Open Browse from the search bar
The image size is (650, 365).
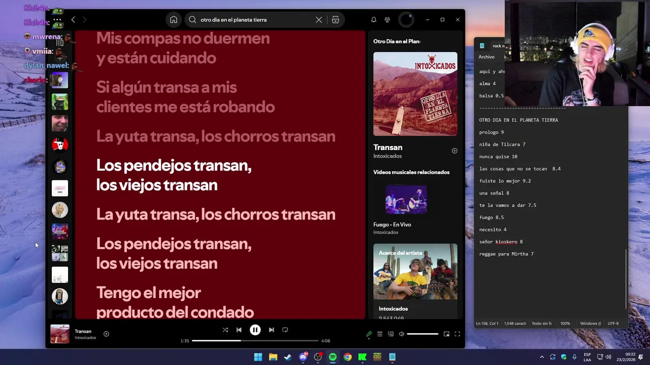336,20
